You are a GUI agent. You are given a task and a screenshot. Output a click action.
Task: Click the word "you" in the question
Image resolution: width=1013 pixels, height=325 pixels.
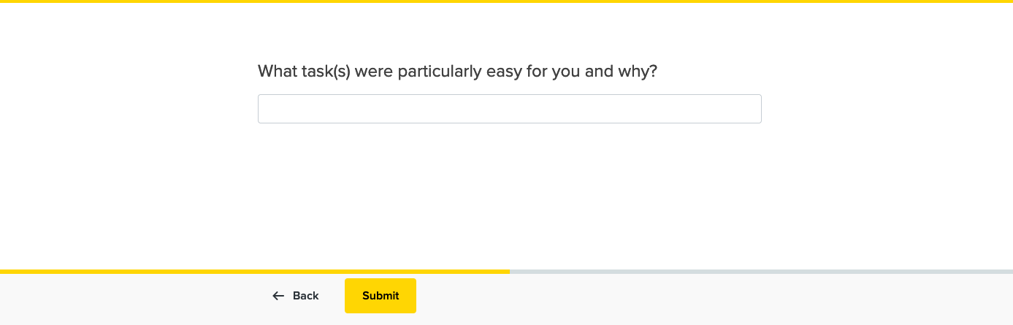[566, 72]
